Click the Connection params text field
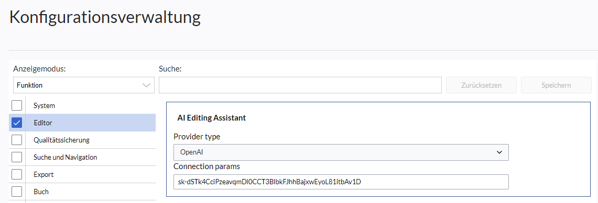The height and width of the screenshot is (203, 598). pyautogui.click(x=341, y=182)
